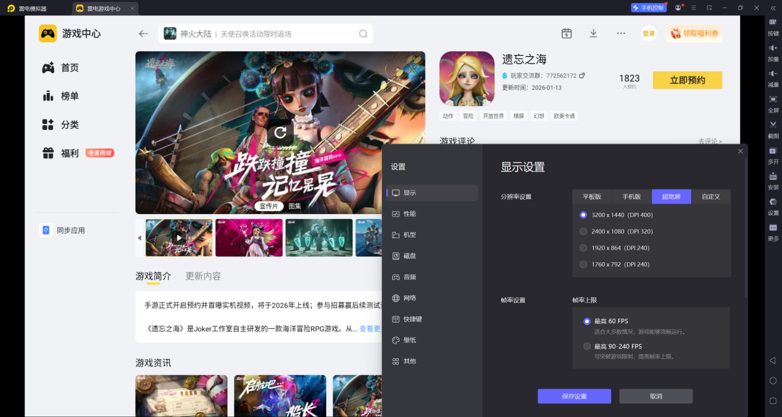This screenshot has width=782, height=417.
Task: Click the video thumbnail with play icon
Action: 178,237
